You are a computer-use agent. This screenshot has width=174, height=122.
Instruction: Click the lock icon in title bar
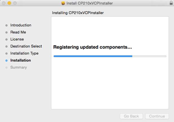coord(171,3)
